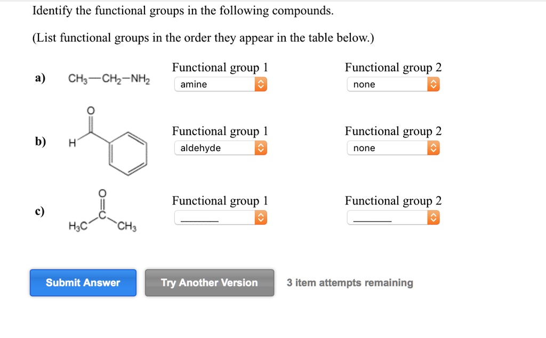Click the stepper arrows next to the aldehyde dropdown
The width and height of the screenshot is (546, 338).
tap(261, 148)
